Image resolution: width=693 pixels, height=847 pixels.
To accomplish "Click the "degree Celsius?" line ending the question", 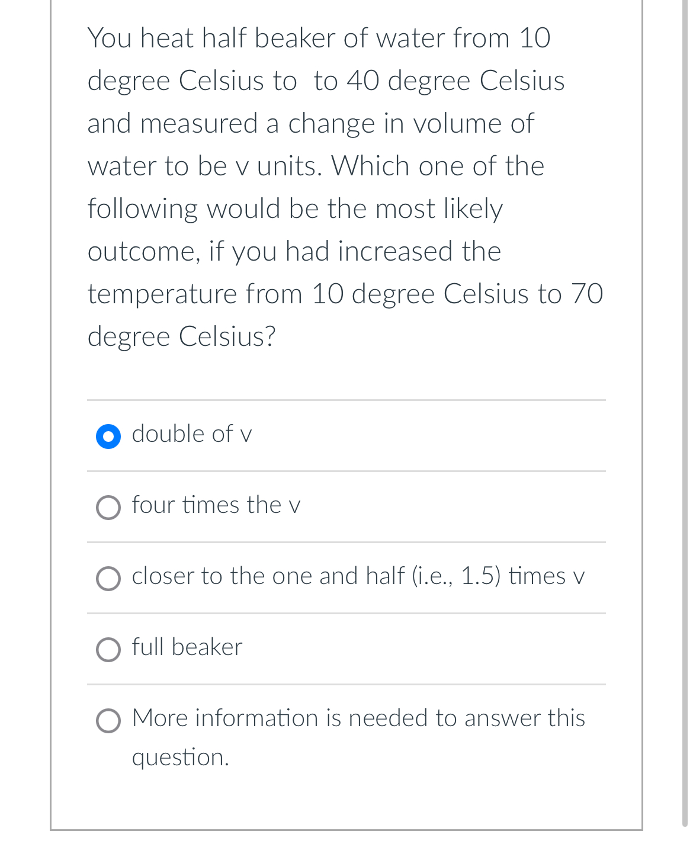I will [182, 336].
